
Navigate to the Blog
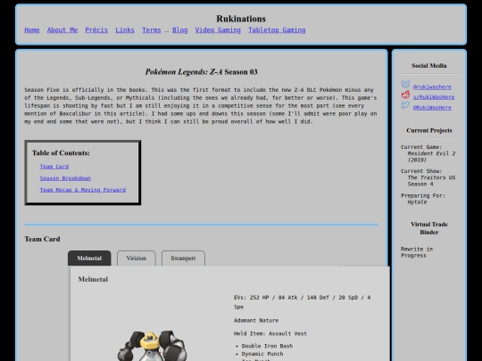[x=179, y=30]
